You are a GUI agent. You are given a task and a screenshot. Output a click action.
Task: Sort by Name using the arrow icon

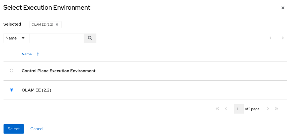coord(38,54)
